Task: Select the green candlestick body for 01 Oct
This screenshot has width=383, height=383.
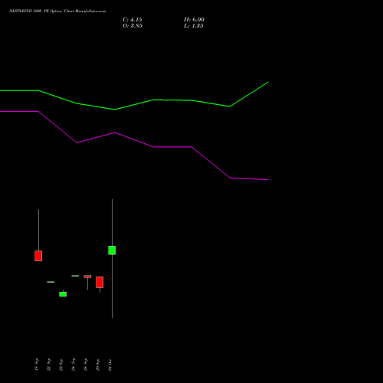Action: (112, 250)
